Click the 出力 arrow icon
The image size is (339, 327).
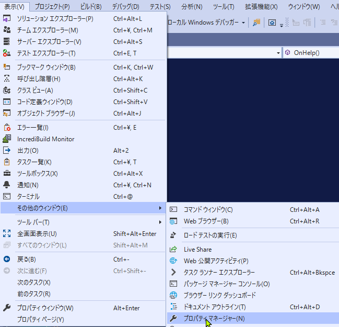coord(7,150)
